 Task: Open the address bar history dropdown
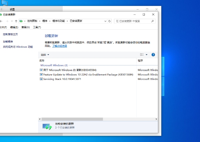(105, 21)
